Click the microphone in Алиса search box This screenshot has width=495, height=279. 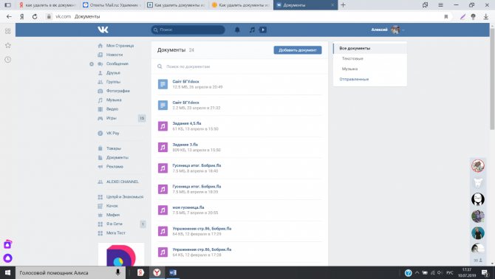click(x=117, y=272)
